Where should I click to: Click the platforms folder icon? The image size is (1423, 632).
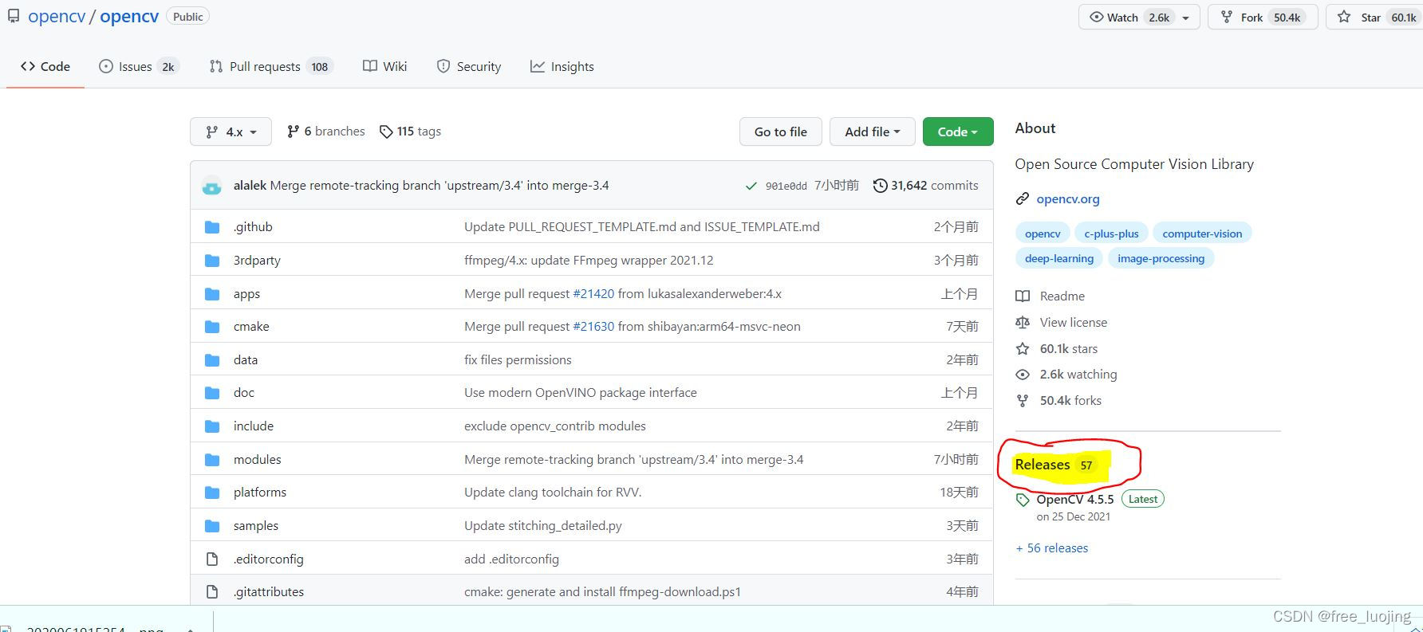pyautogui.click(x=212, y=493)
